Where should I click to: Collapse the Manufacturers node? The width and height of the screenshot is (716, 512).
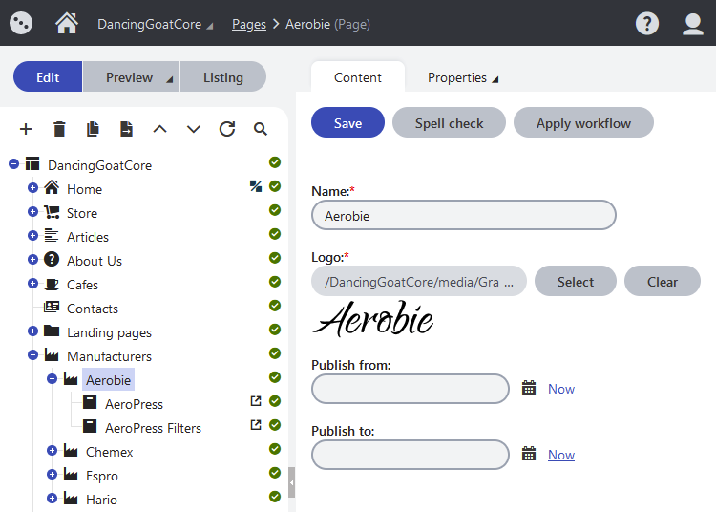click(32, 355)
